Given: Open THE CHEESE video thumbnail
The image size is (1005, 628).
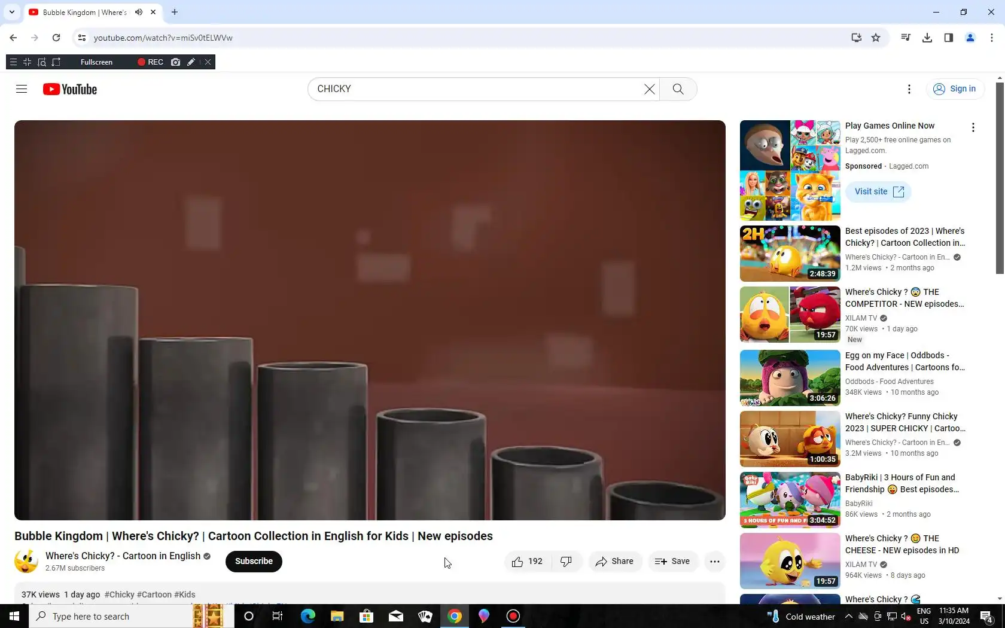Looking at the screenshot, I should 790,561.
